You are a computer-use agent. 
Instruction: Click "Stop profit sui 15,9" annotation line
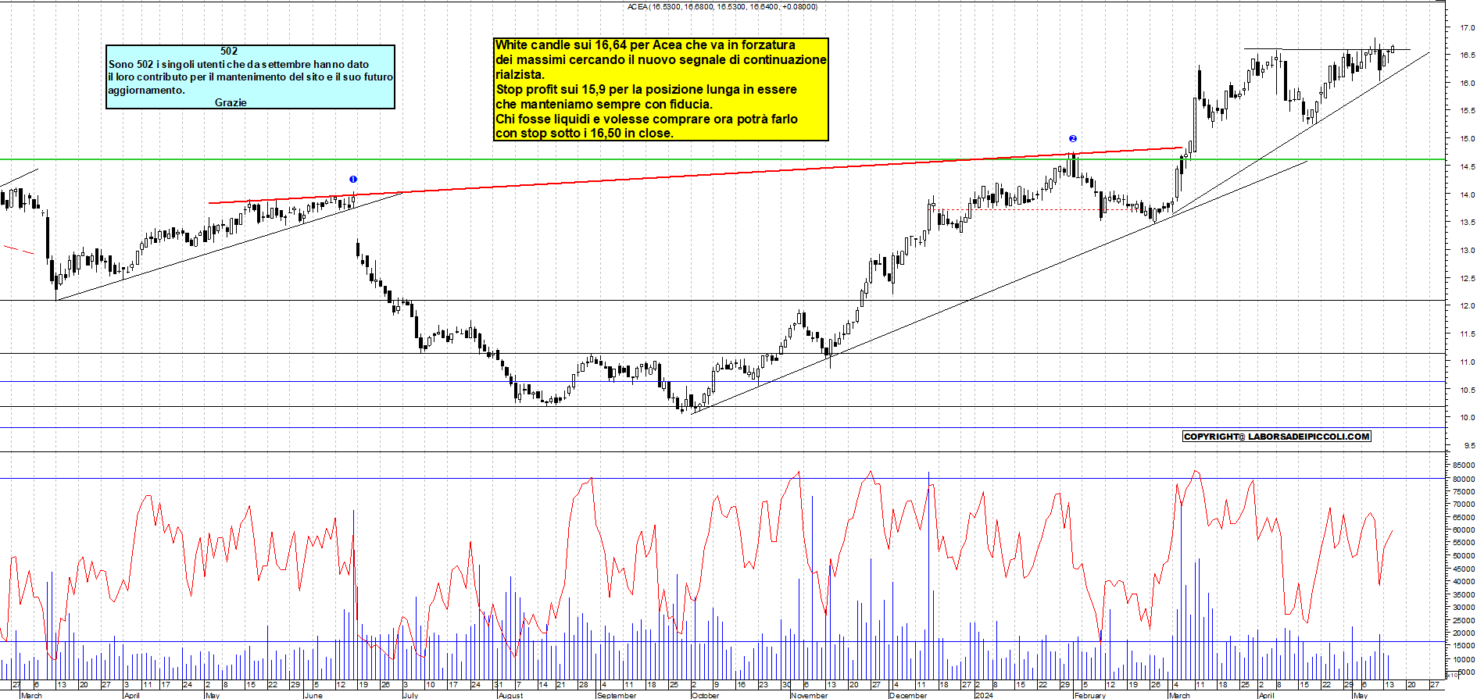(646, 89)
